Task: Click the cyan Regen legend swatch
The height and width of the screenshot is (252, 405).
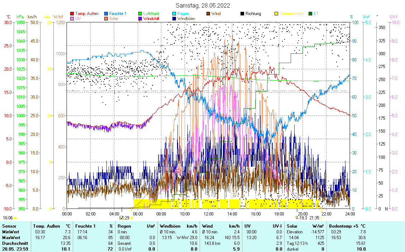Action: [174, 14]
